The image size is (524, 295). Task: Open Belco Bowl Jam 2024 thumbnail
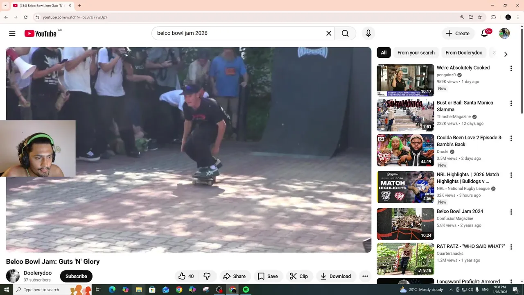click(x=405, y=224)
